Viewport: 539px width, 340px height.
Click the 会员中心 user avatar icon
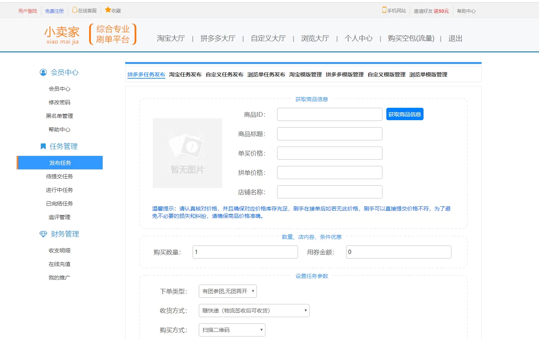[x=43, y=72]
